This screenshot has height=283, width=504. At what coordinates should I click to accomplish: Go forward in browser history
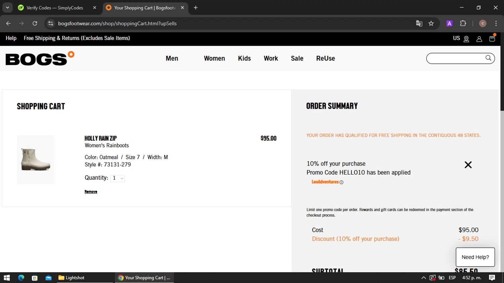pyautogui.click(x=22, y=23)
